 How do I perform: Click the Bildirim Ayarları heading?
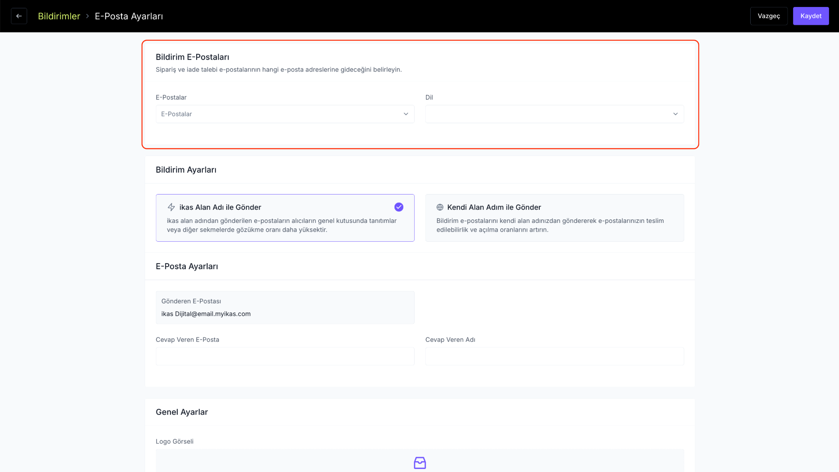(x=186, y=170)
